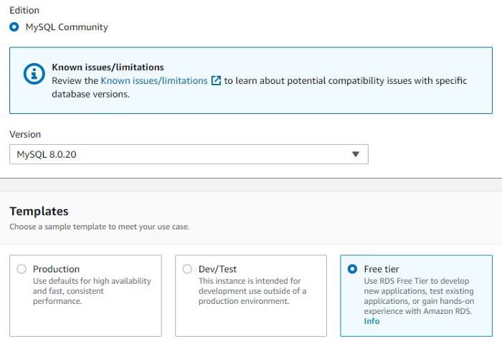Click the Production title text

coord(57,269)
